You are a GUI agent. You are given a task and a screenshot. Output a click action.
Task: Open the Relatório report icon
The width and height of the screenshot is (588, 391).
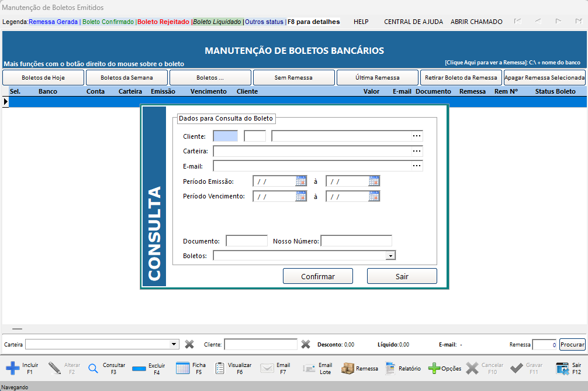[390, 368]
